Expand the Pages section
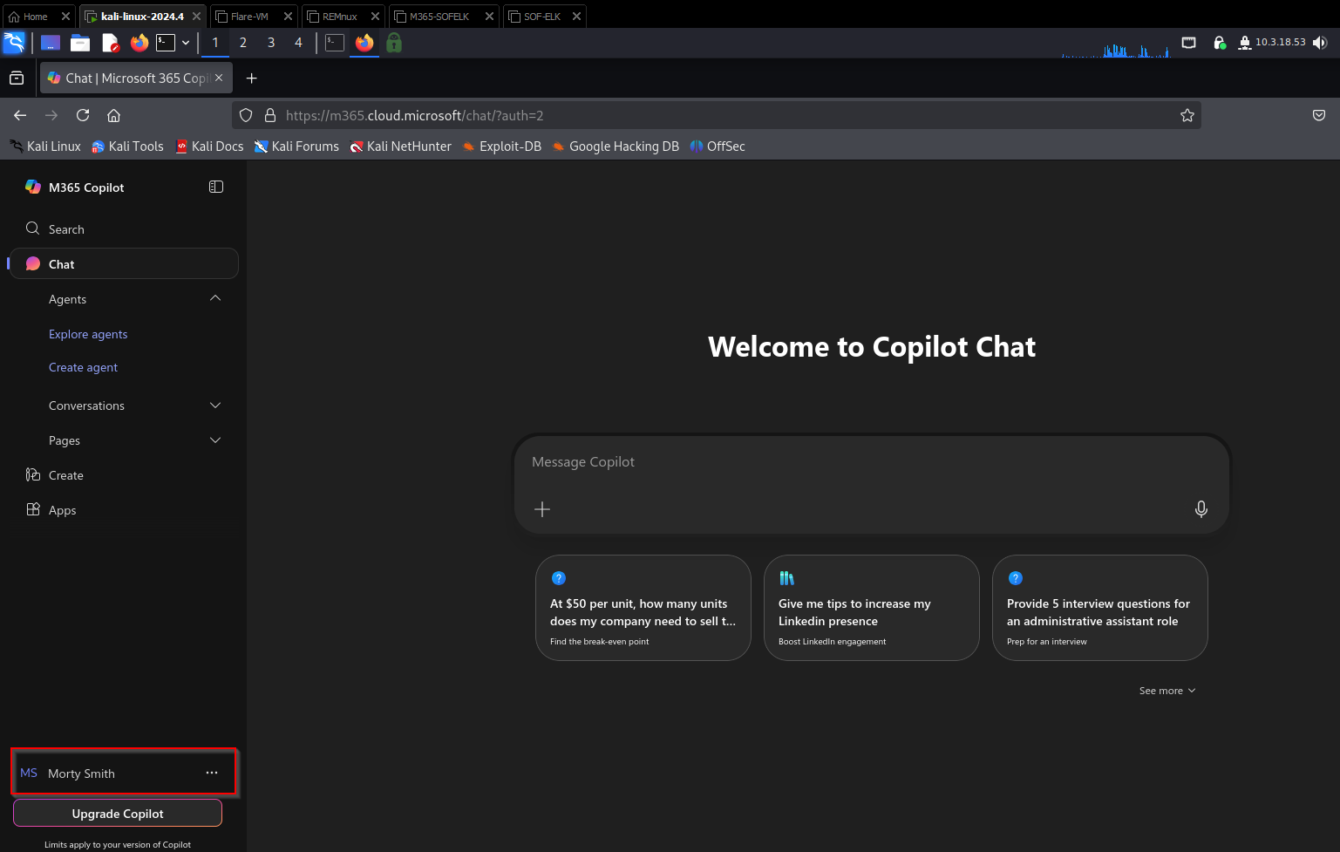This screenshot has height=852, width=1340. pyautogui.click(x=215, y=440)
